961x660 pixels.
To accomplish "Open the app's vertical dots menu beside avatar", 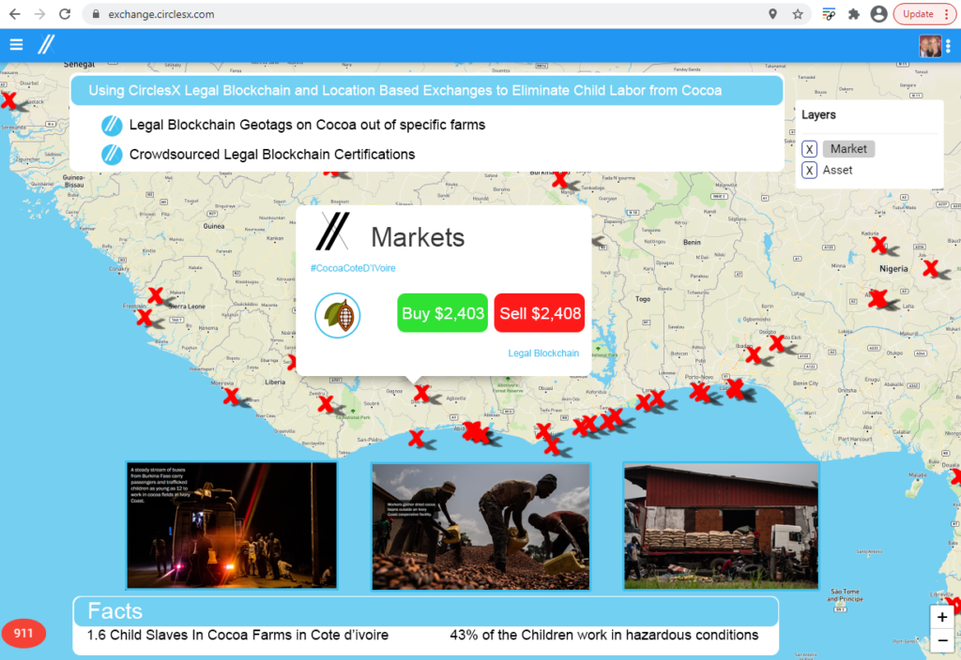I will tap(948, 45).
